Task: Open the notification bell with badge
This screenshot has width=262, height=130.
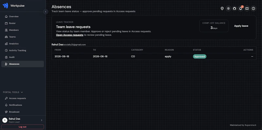Action: tap(241, 8)
